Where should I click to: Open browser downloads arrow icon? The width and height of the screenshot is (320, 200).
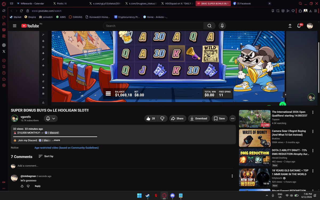pos(311,11)
